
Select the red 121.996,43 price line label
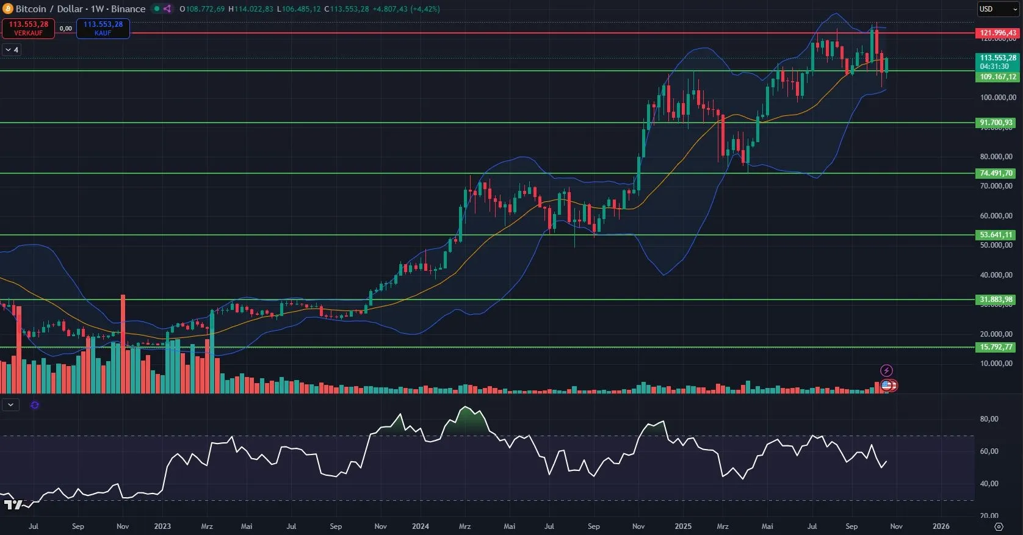pyautogui.click(x=997, y=33)
